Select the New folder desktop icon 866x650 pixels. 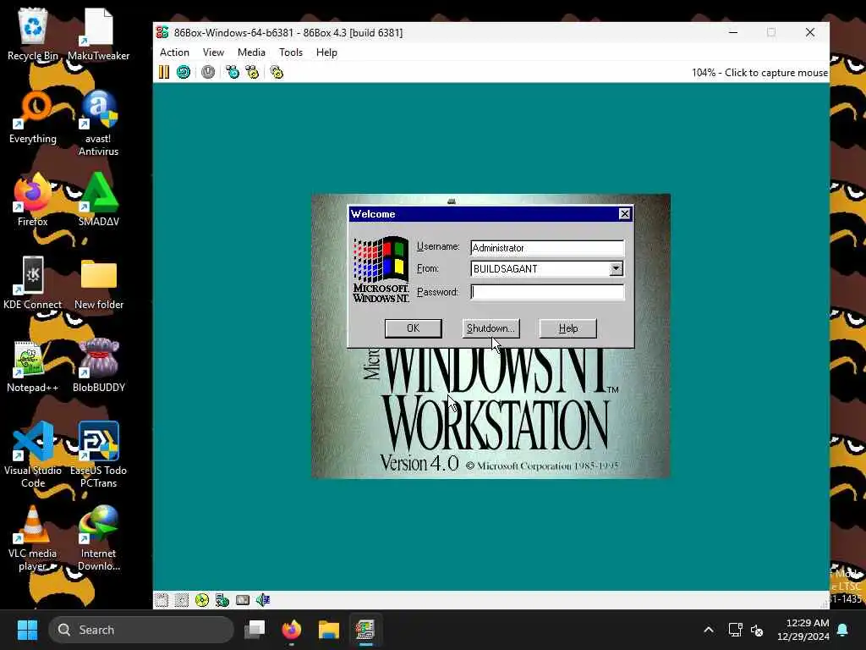(98, 283)
